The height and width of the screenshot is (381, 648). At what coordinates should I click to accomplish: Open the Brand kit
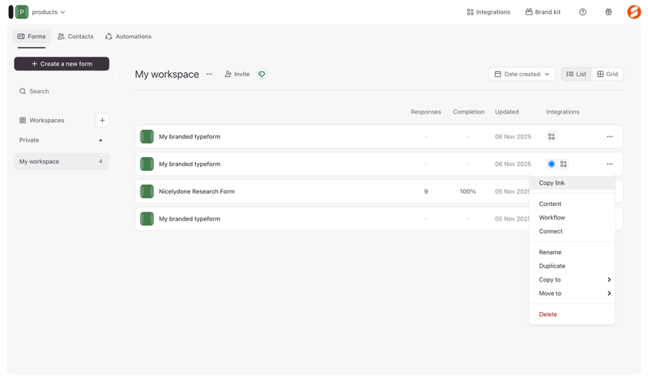point(543,12)
